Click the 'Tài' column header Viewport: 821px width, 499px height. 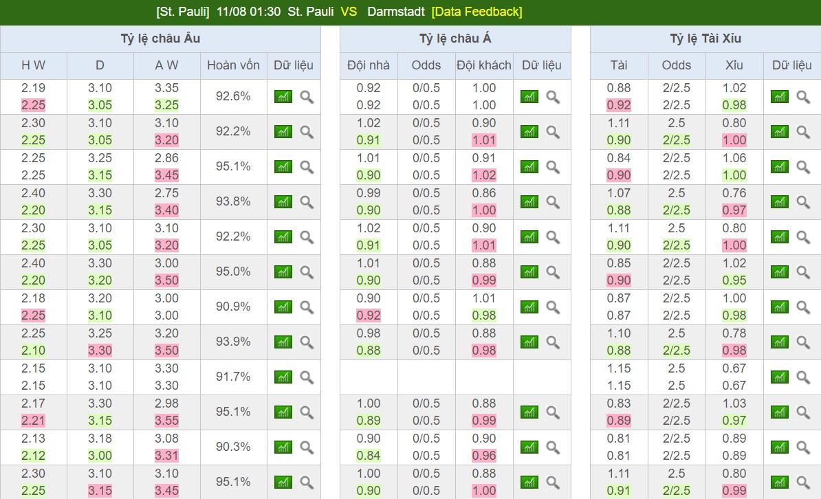pyautogui.click(x=618, y=65)
